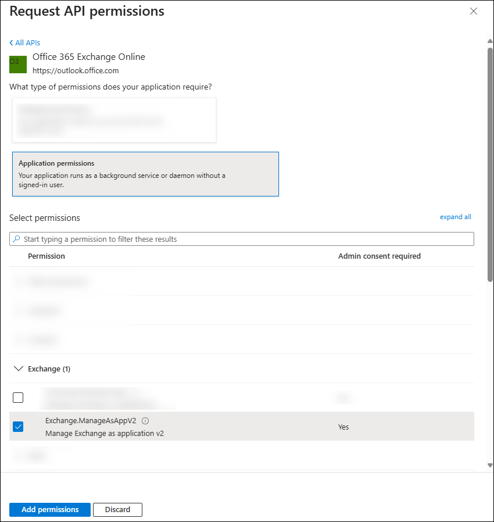Go back to All APIs
494x522 pixels.
[x=24, y=43]
